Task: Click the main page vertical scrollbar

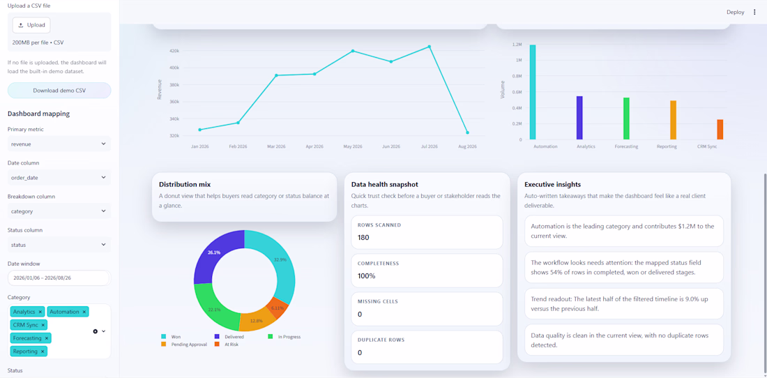Action: click(x=764, y=274)
